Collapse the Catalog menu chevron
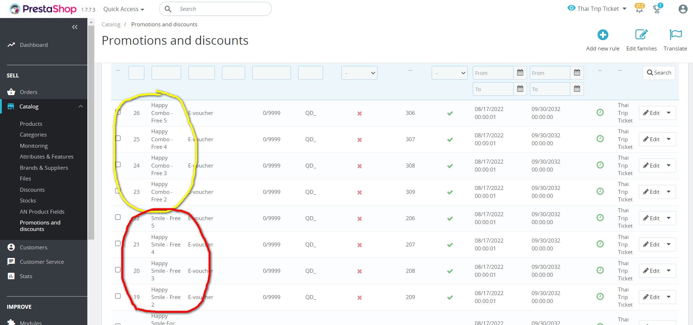 coord(80,106)
